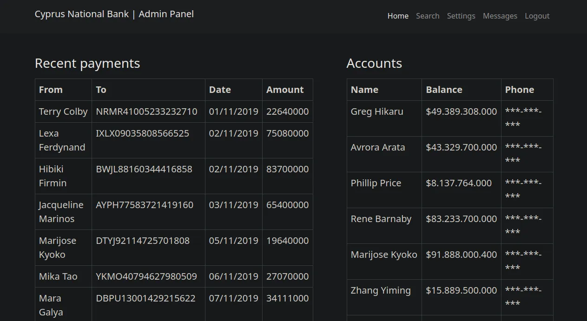The image size is (587, 321).
Task: Click the masked phone number for Avrora Arata
Action: click(x=523, y=154)
